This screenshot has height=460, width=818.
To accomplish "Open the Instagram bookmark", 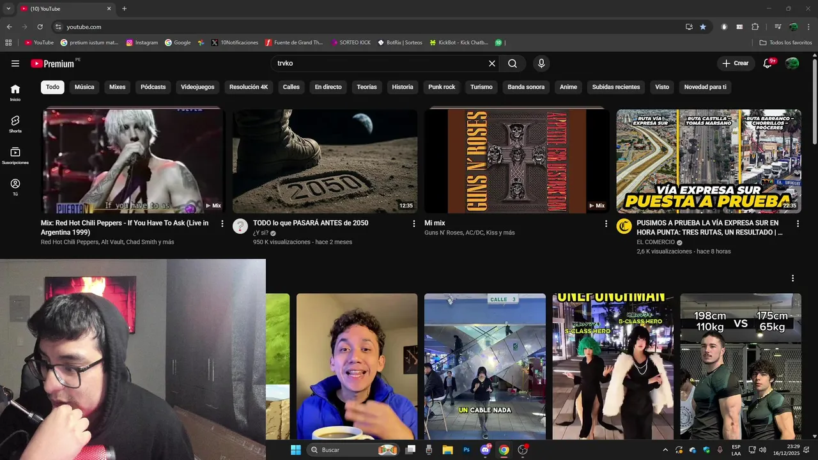I will (x=142, y=43).
